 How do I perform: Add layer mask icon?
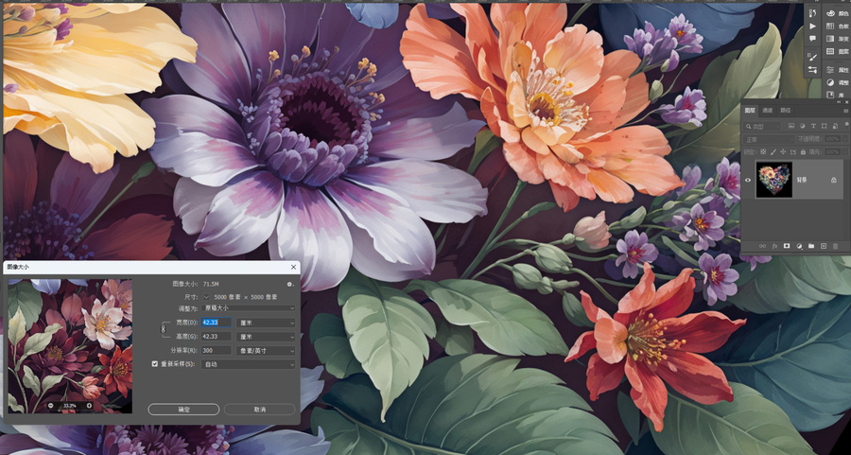[787, 246]
